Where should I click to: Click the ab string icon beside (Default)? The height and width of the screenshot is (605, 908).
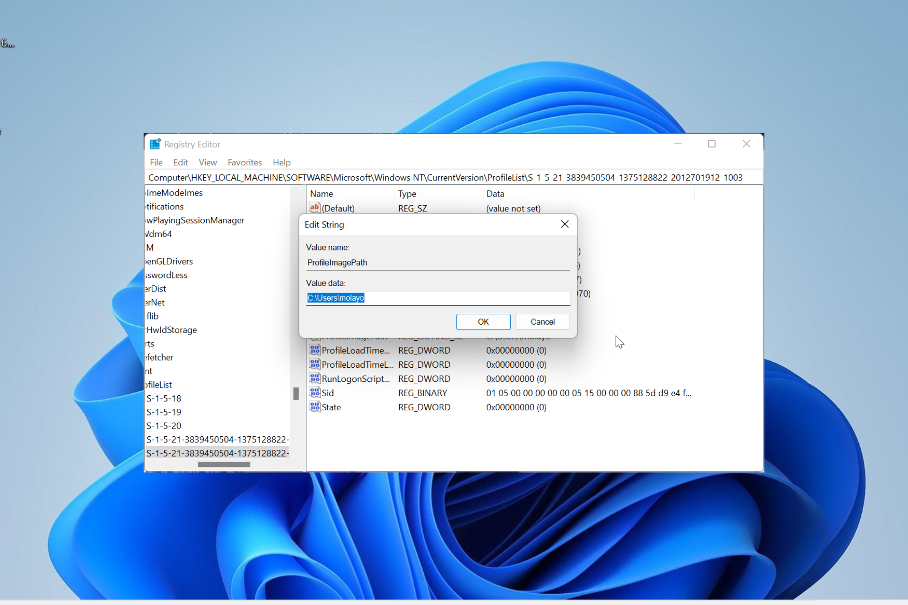[315, 208]
